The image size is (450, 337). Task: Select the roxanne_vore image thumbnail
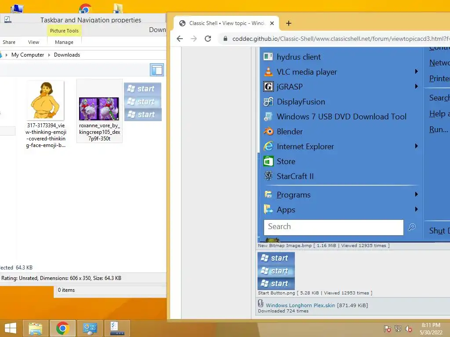[99, 109]
